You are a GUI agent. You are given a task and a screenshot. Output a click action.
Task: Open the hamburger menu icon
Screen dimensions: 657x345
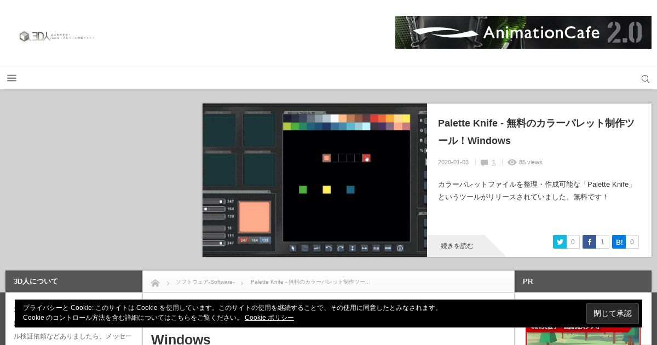11,78
